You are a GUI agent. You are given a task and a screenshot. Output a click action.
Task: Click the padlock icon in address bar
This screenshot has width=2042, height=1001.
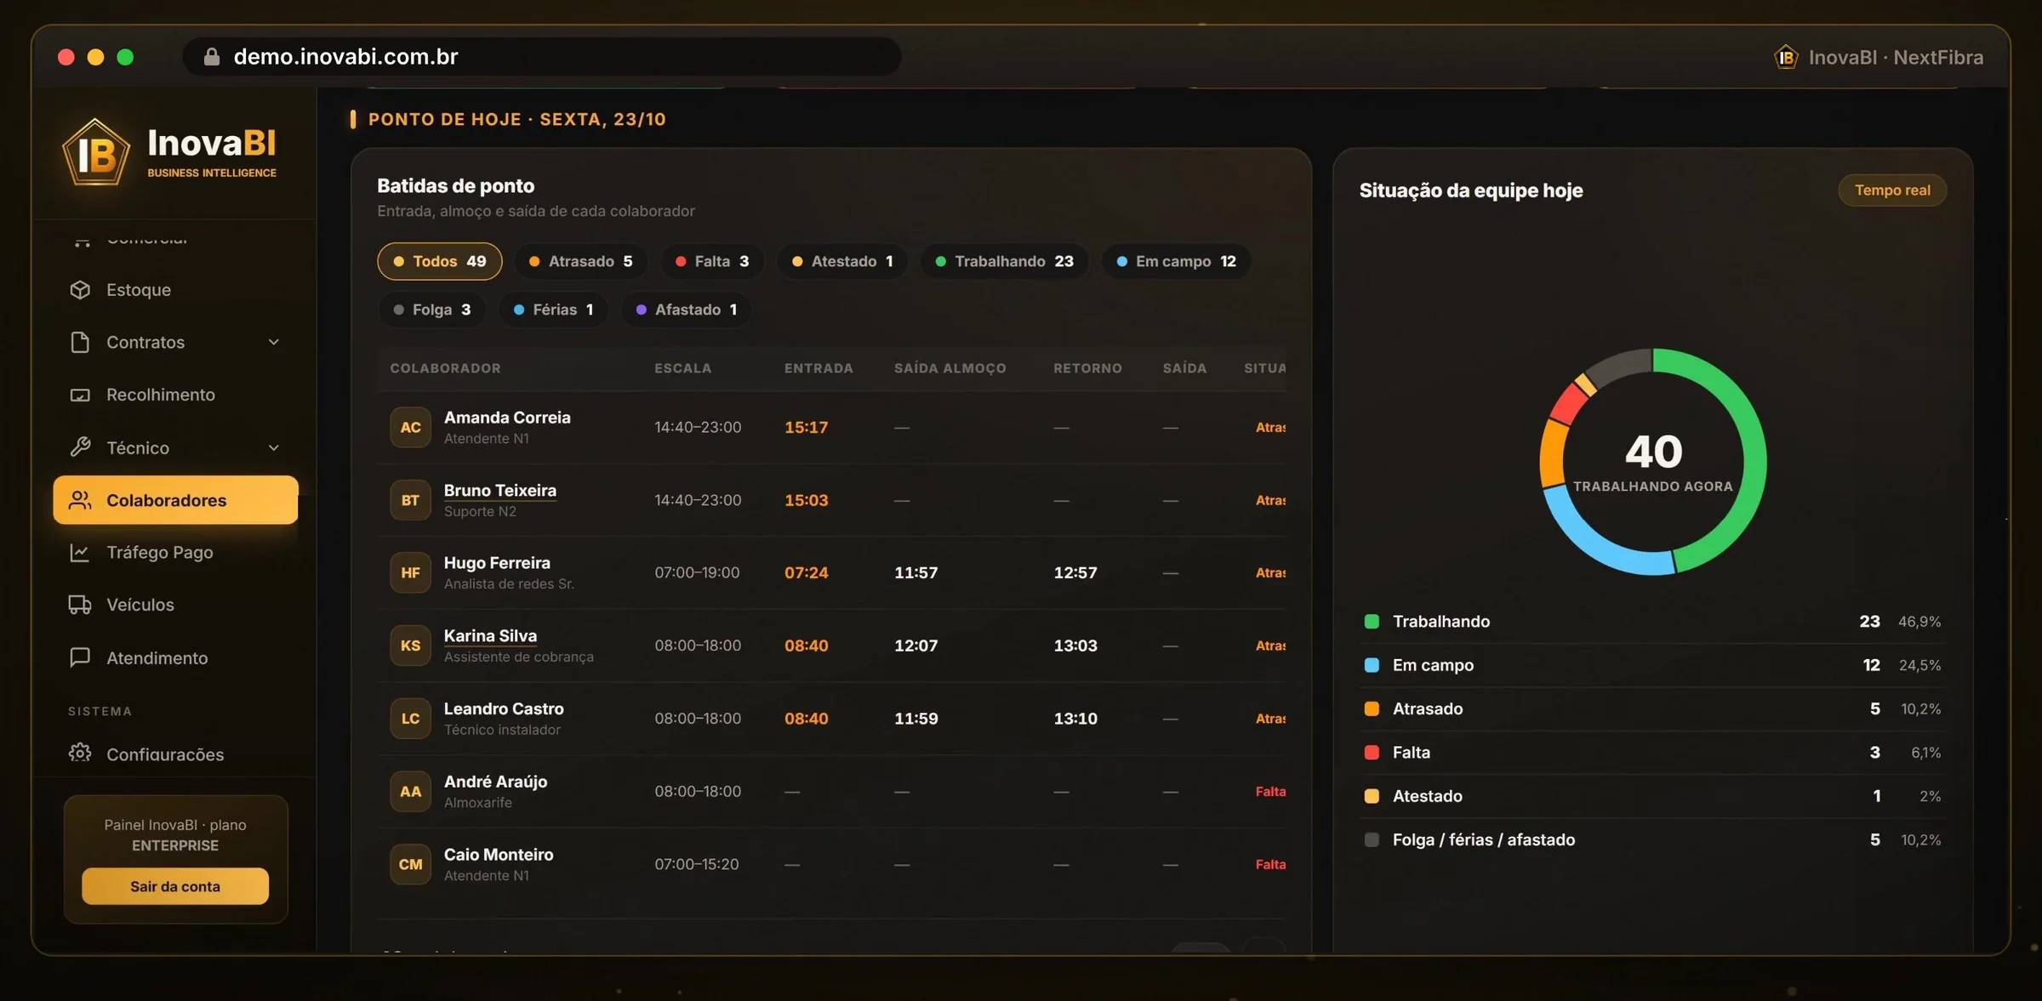click(x=212, y=56)
